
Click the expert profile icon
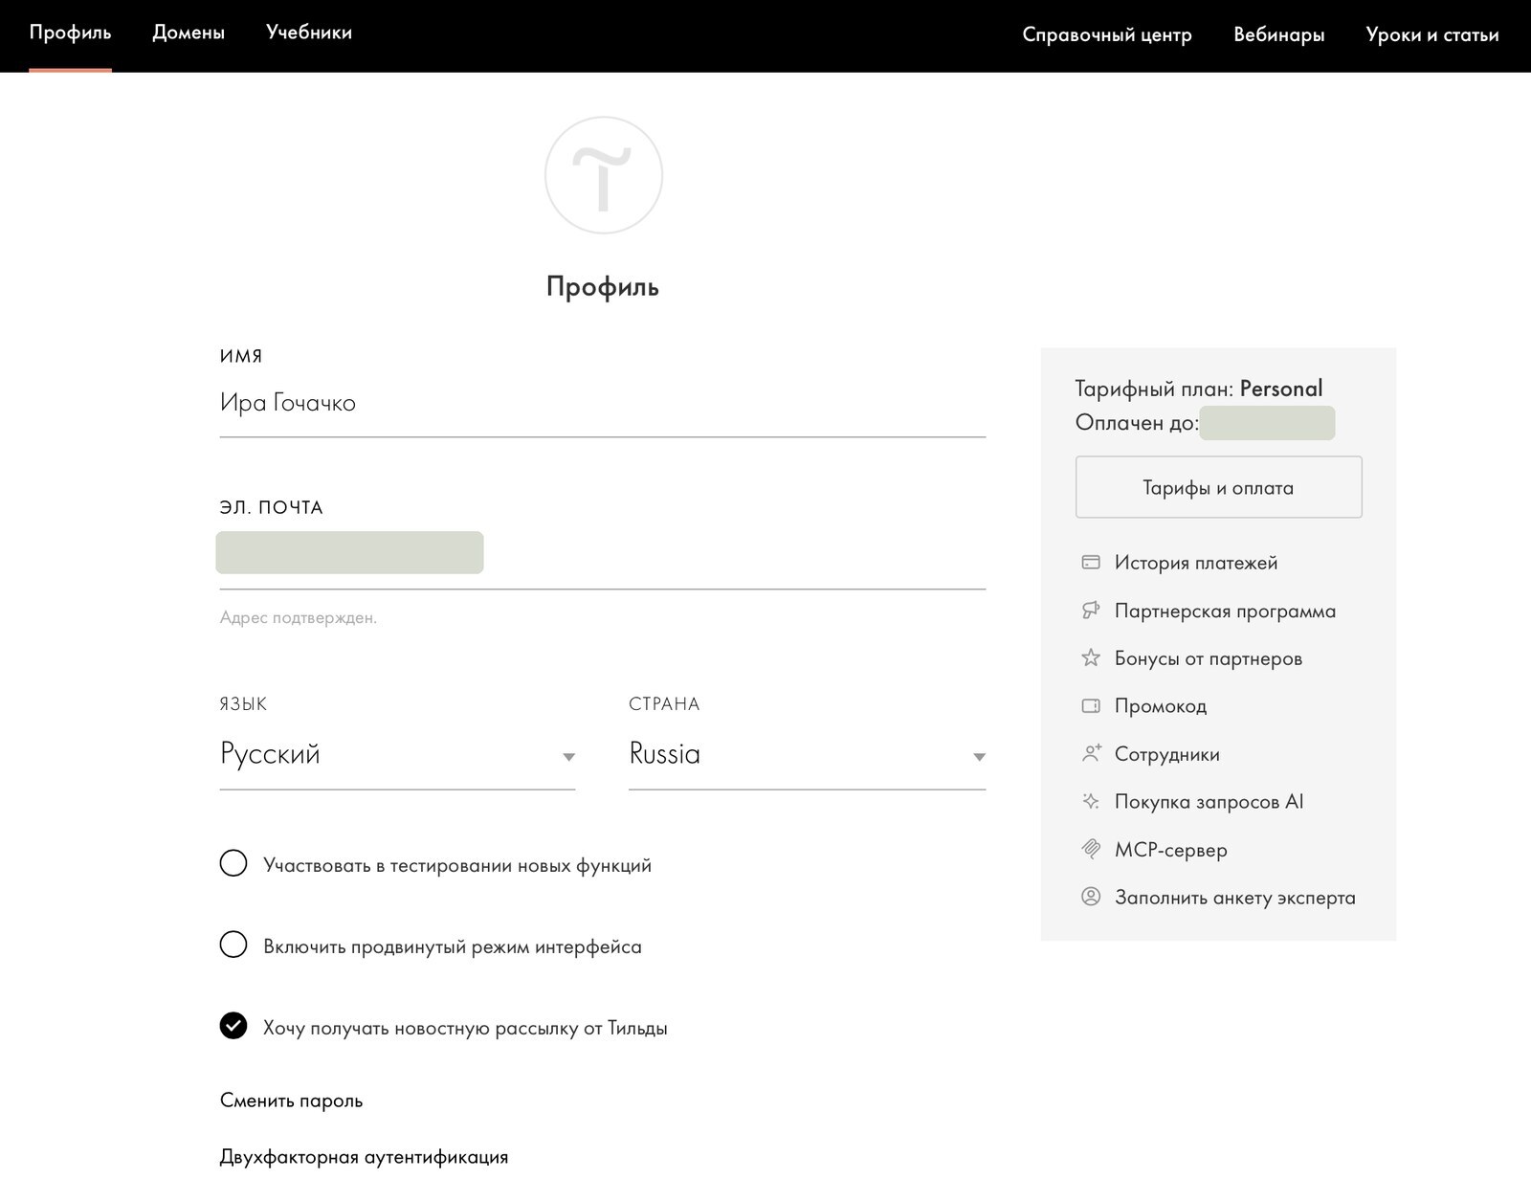coord(1090,897)
